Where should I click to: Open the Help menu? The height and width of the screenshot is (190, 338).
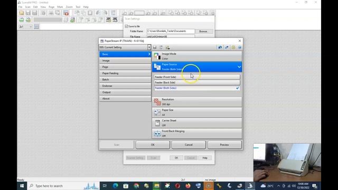click(x=86, y=7)
